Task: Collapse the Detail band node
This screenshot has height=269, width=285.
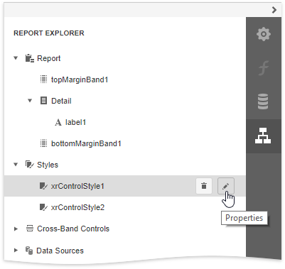Action: click(30, 101)
